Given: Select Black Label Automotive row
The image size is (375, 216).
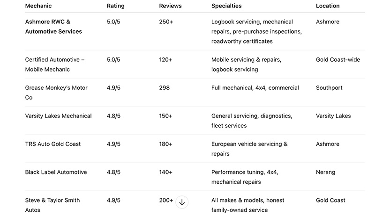Looking at the screenshot, I should [195, 177].
